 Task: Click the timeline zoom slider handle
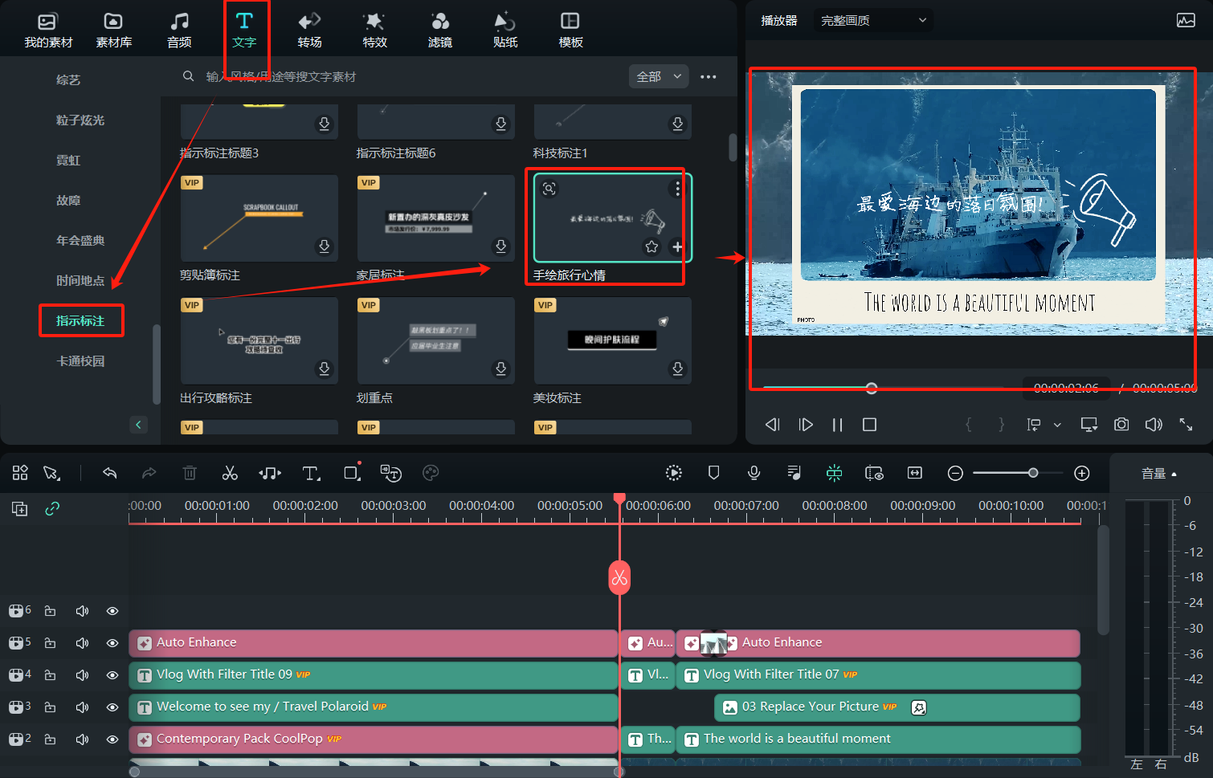[1033, 473]
